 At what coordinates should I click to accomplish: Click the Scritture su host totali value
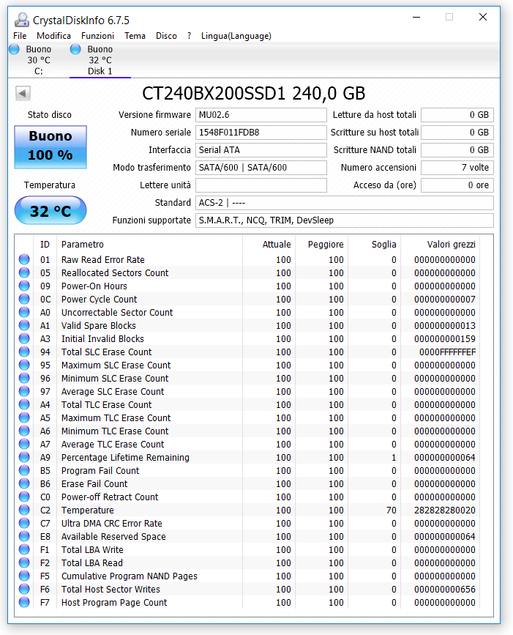(x=457, y=133)
